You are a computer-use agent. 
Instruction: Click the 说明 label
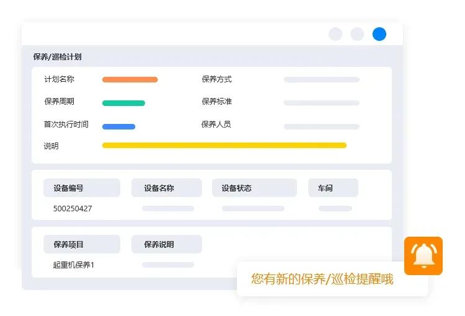(51, 146)
